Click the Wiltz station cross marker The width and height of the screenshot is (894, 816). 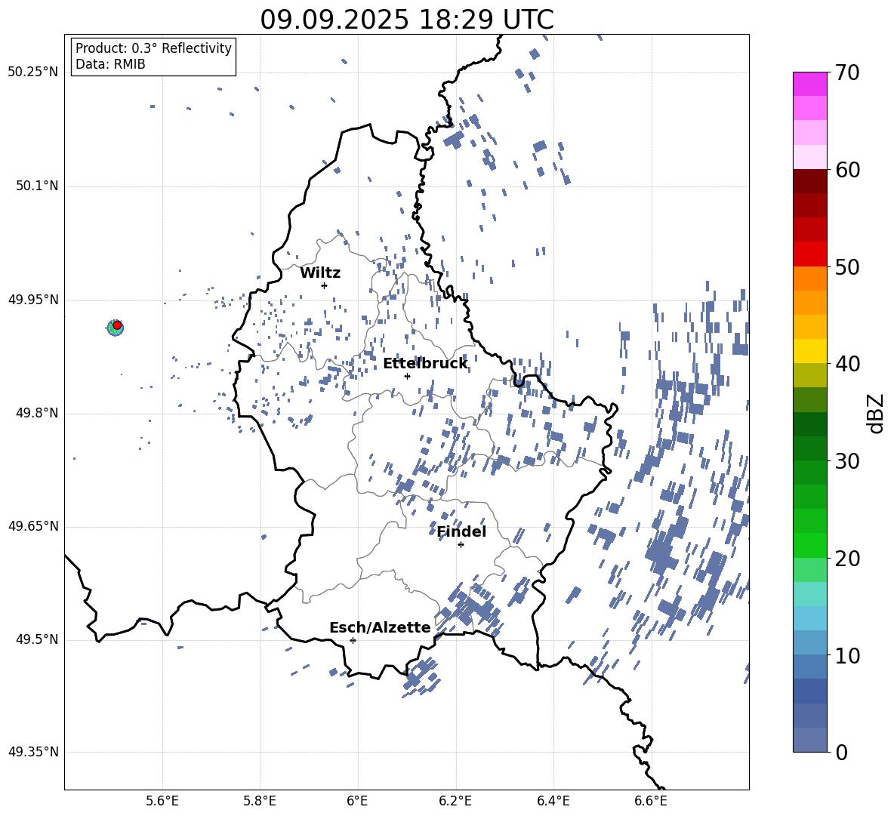point(324,285)
